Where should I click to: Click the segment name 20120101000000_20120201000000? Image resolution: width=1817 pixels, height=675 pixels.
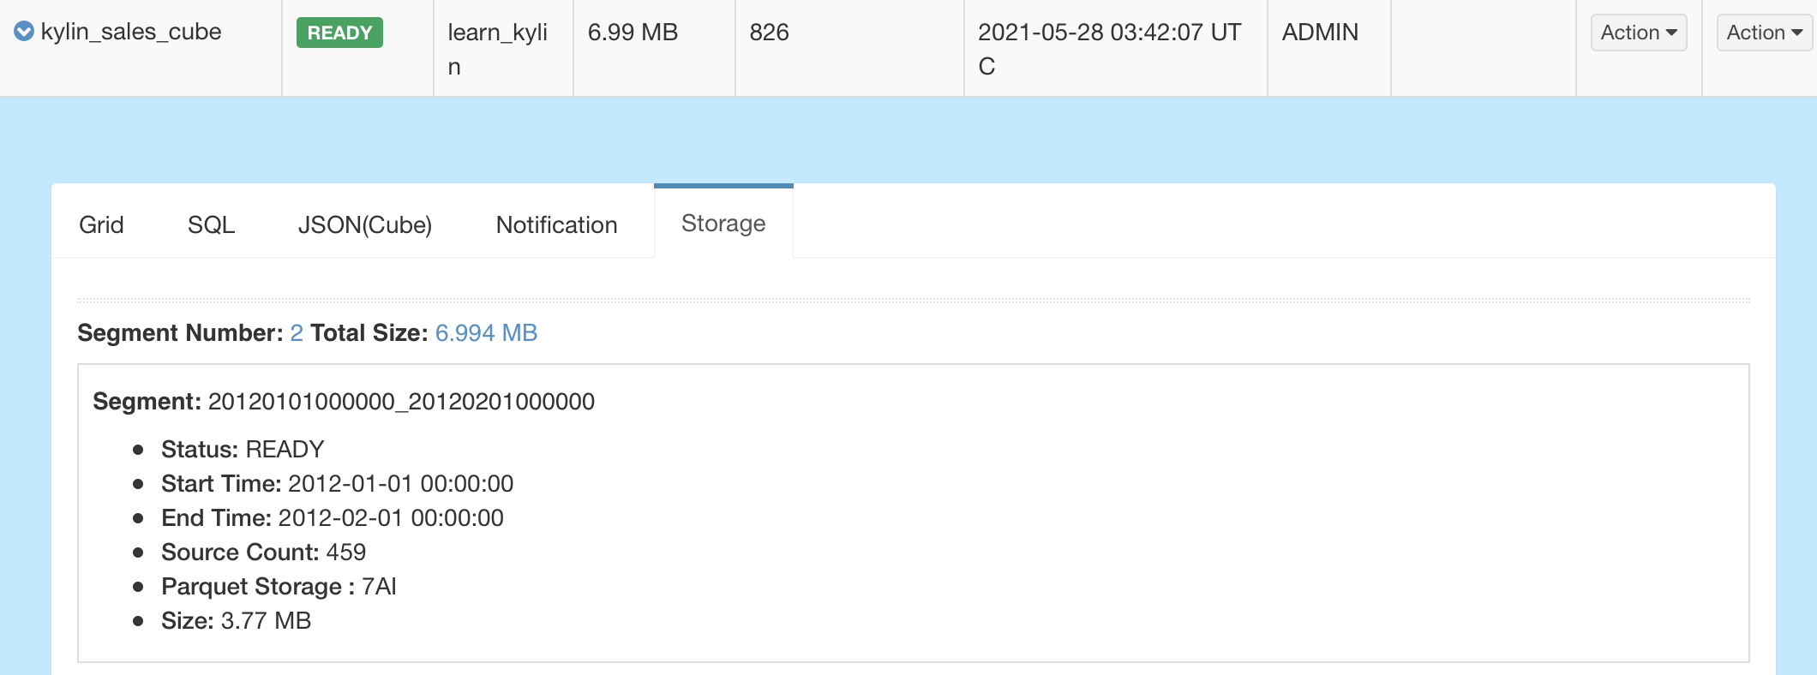point(401,402)
